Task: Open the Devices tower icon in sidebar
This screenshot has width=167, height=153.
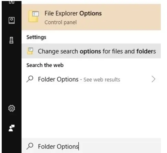Action: (x=11, y=40)
